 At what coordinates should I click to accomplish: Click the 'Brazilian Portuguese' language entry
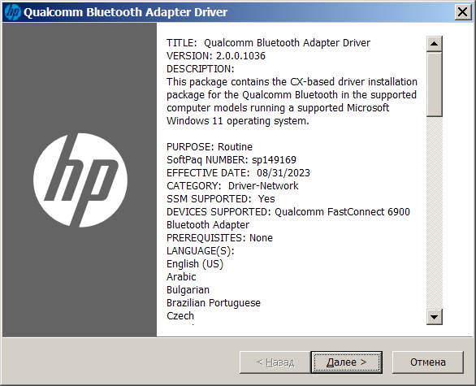click(214, 303)
